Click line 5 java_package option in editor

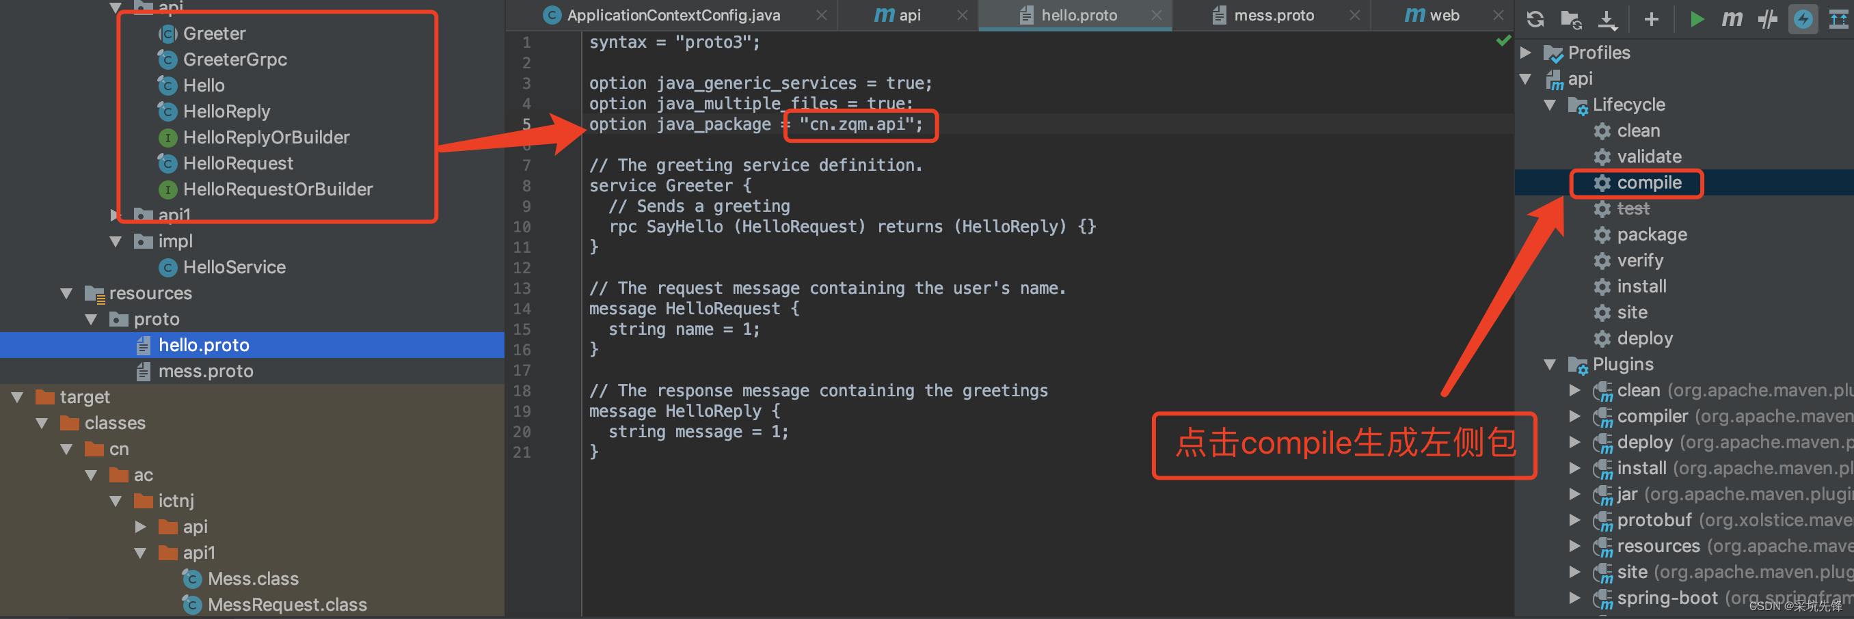point(755,124)
